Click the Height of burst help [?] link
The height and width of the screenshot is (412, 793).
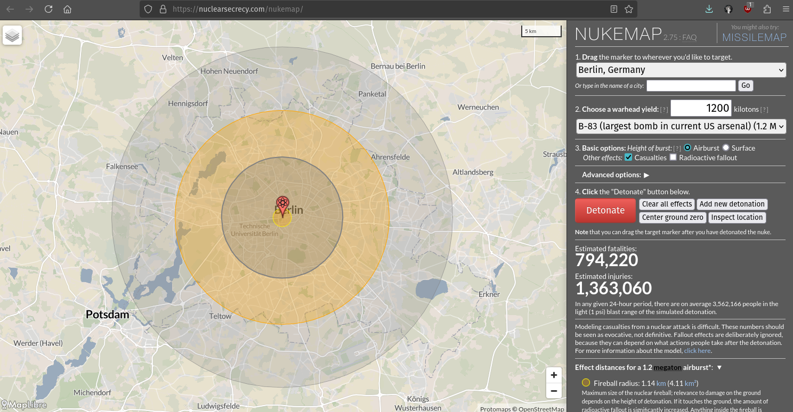coord(677,148)
